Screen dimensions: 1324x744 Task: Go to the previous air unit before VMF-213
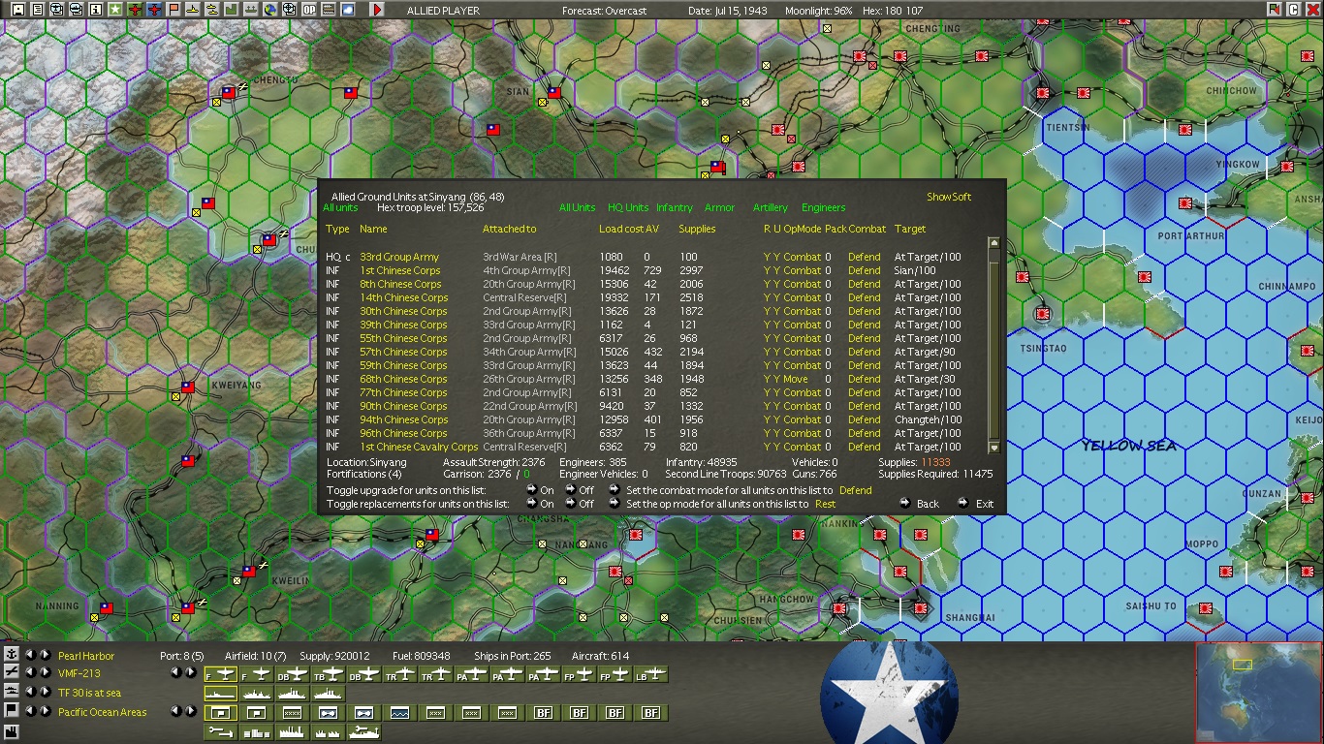[30, 672]
